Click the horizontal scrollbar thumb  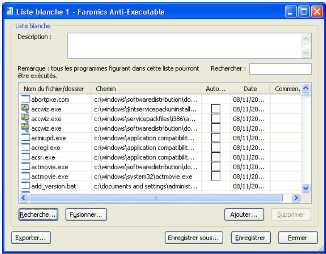click(x=155, y=198)
